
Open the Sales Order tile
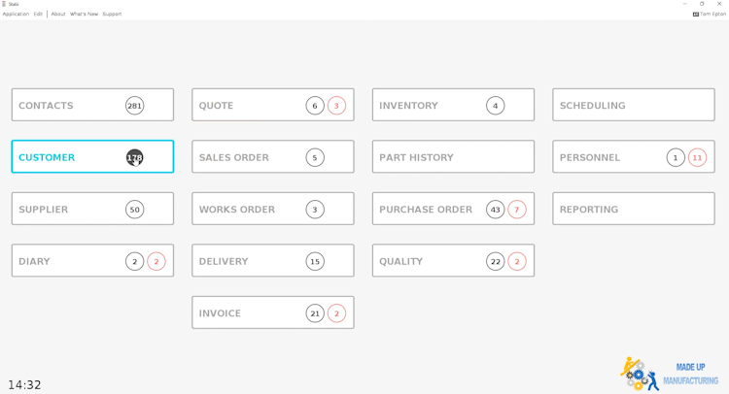[248, 157]
